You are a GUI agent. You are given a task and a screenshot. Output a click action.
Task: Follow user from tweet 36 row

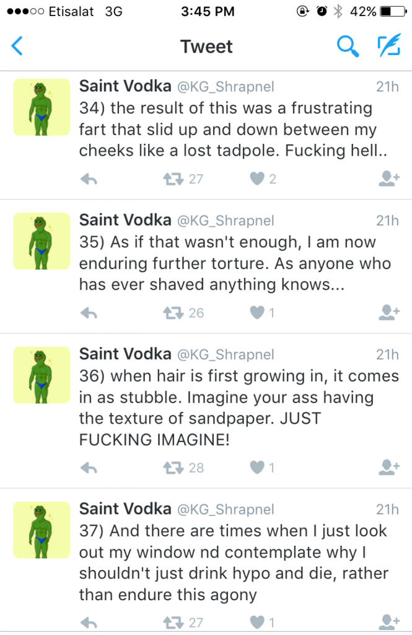[388, 468]
